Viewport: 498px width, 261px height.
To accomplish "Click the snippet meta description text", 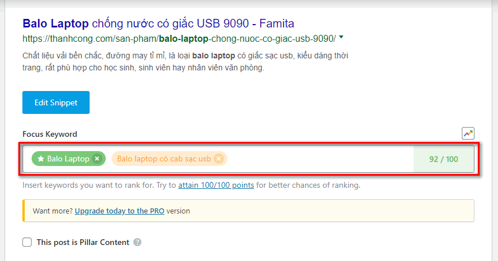I will [185, 62].
